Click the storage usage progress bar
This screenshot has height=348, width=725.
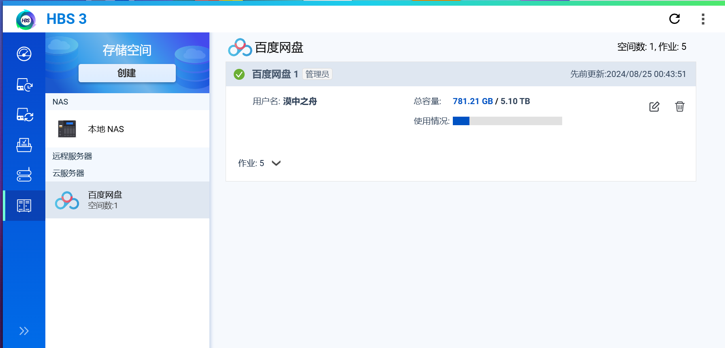[x=507, y=121]
